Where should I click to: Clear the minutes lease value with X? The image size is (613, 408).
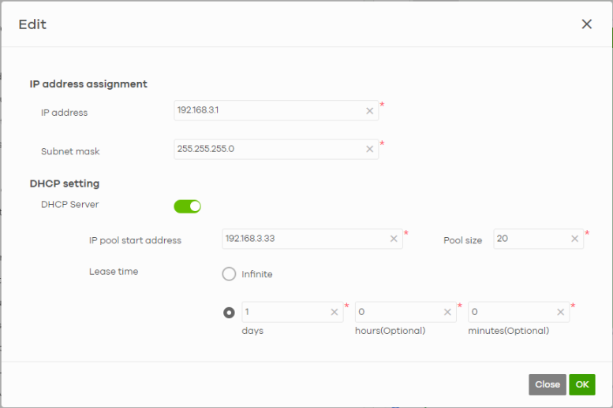561,313
